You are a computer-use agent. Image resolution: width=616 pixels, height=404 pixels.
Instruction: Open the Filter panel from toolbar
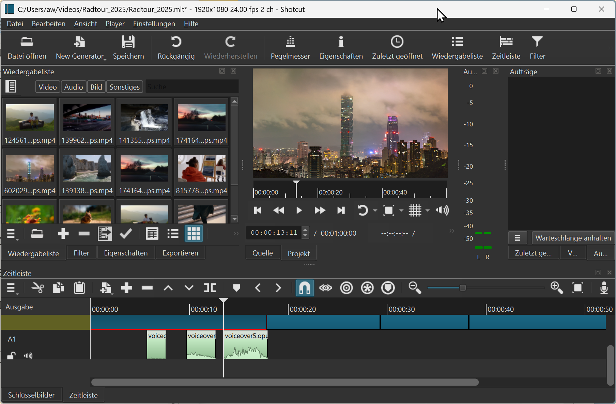[537, 48]
